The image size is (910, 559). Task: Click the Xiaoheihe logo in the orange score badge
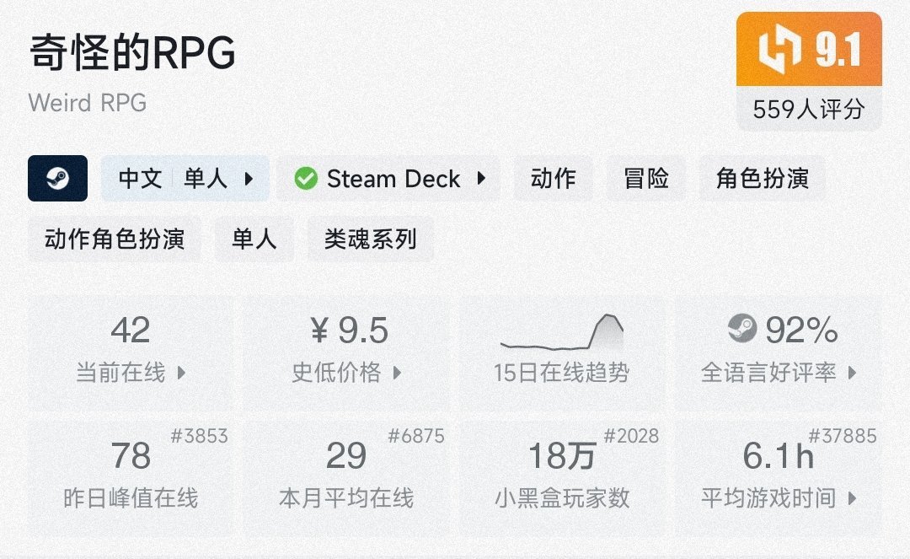pos(779,51)
